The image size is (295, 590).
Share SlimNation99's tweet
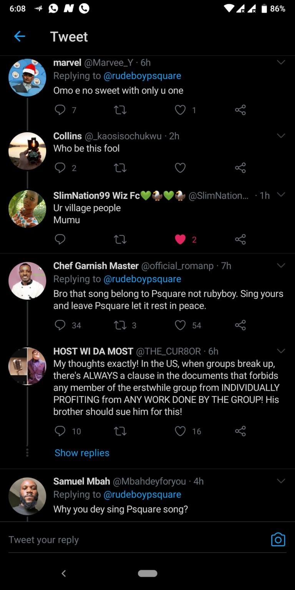(x=240, y=240)
